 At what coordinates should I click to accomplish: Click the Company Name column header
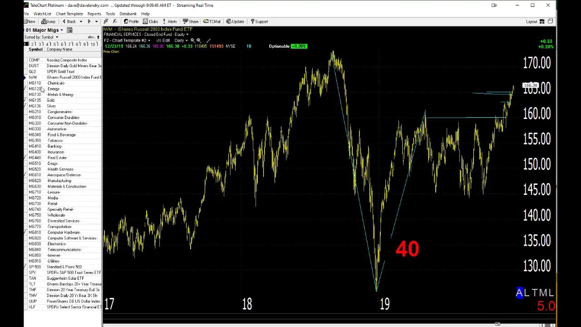[x=59, y=50]
